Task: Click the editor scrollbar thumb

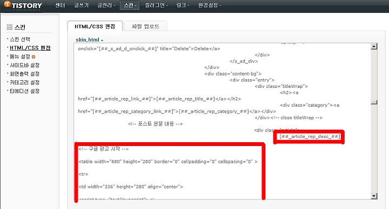Action: point(374,102)
